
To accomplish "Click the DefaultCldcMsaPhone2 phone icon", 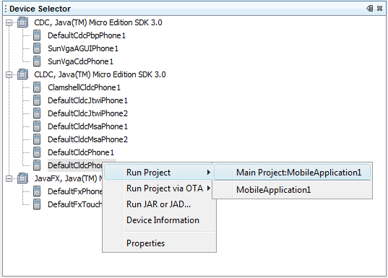I will tap(37, 139).
